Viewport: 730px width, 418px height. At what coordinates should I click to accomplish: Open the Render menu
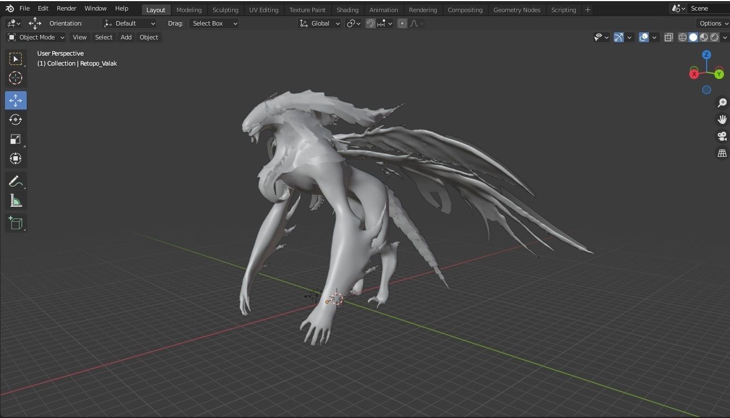[x=67, y=8]
